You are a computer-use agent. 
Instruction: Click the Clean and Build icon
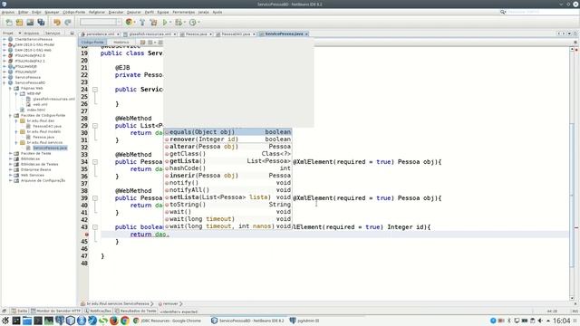(153, 23)
